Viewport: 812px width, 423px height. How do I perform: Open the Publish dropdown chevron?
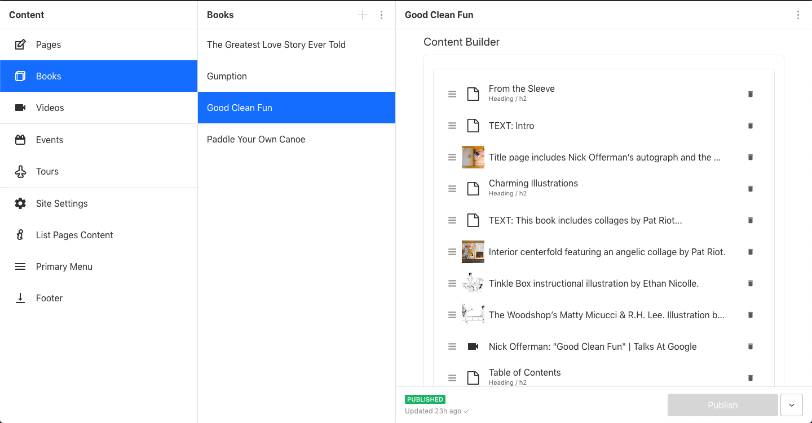point(791,405)
